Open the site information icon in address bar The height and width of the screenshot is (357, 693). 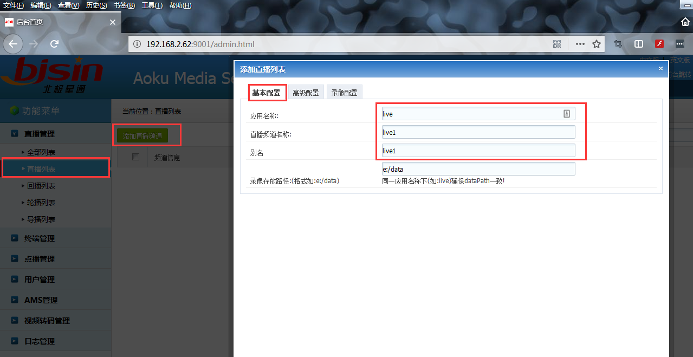pos(137,44)
